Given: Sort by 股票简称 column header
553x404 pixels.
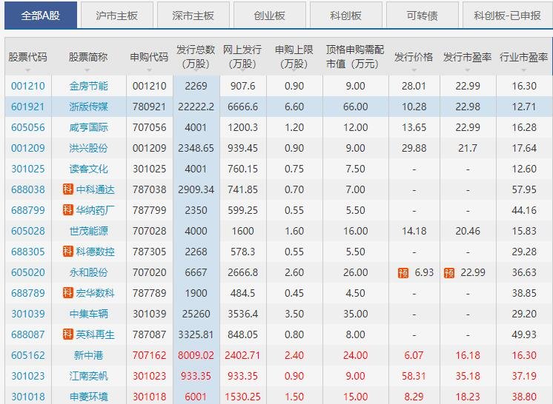Looking at the screenshot, I should [88, 57].
